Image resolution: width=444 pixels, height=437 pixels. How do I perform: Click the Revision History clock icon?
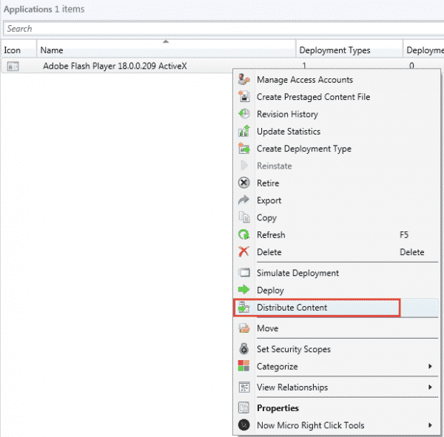244,114
